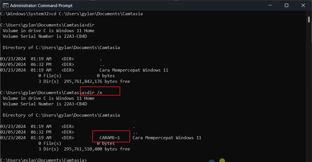312x162 pixels.
Task: Click the '295,761,510,400 bytes free' text
Action: [97, 149]
